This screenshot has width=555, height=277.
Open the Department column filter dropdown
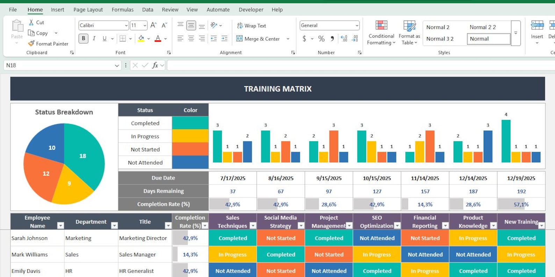coord(114,226)
